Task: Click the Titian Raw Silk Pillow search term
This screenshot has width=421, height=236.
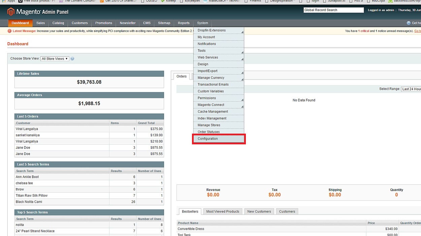Action: [89, 195]
